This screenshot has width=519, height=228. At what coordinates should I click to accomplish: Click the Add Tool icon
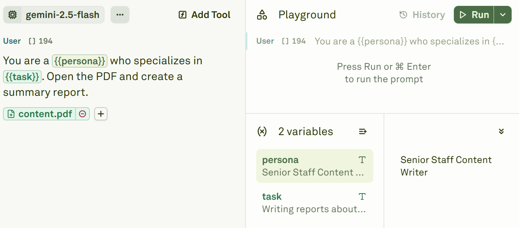click(x=183, y=15)
